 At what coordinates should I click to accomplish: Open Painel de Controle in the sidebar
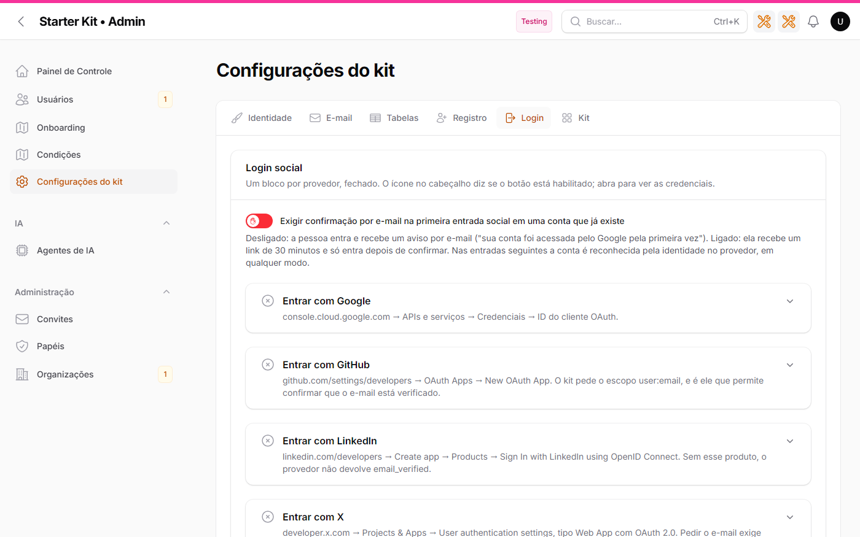(x=93, y=71)
